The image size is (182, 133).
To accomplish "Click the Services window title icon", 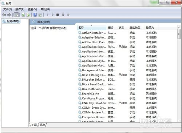I will coord(3,3).
